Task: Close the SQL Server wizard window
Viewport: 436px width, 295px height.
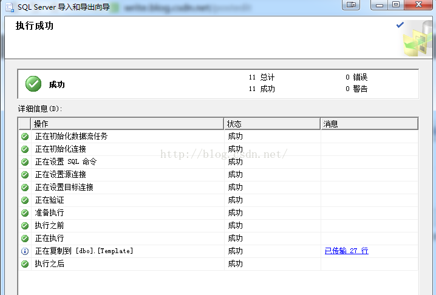Action: pyautogui.click(x=419, y=5)
